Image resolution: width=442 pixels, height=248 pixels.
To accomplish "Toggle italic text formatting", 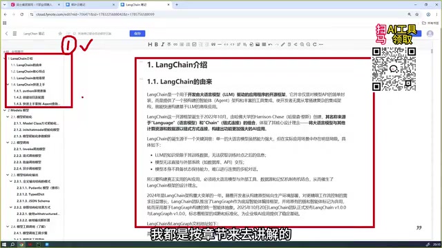I will tap(163, 44).
